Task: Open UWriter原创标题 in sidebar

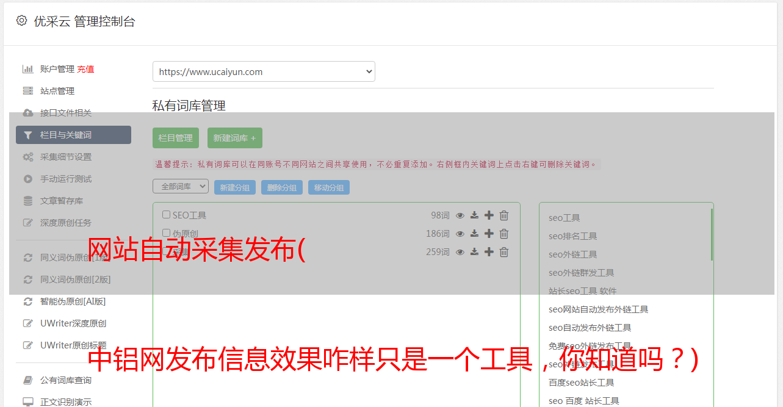Action: coord(73,345)
